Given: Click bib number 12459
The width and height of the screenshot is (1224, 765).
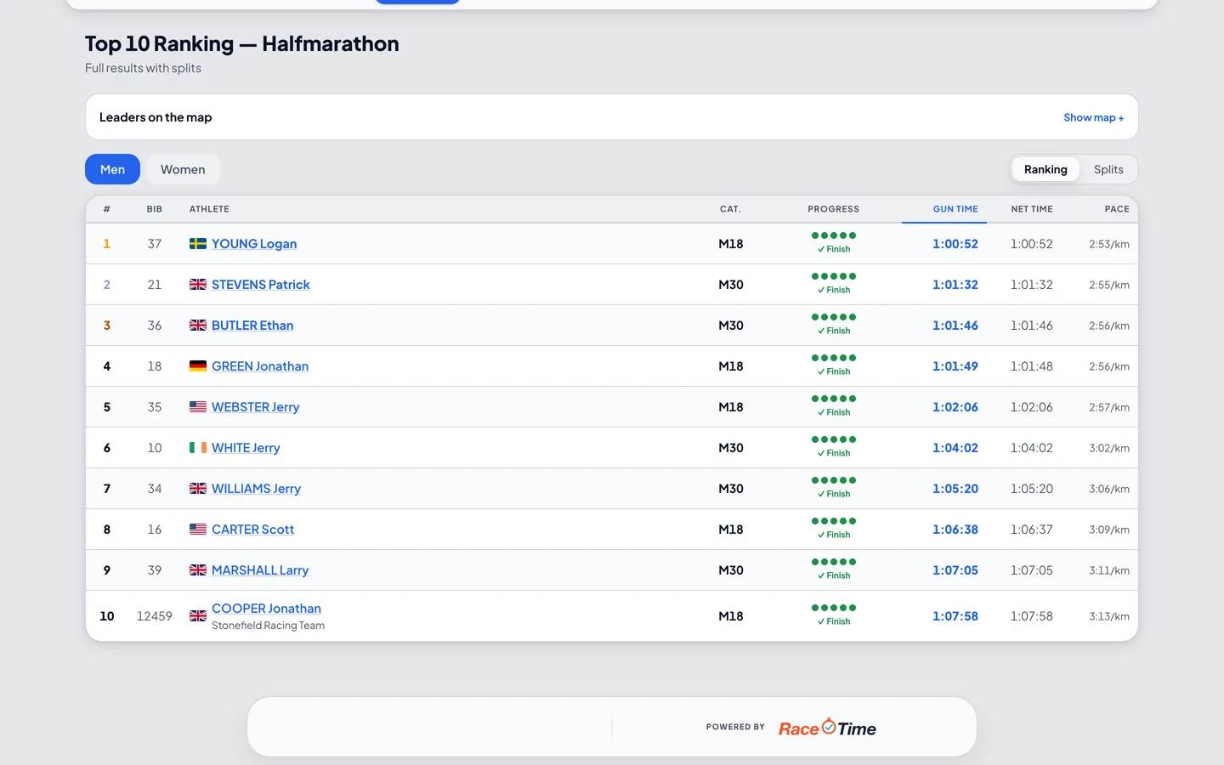Looking at the screenshot, I should click(155, 616).
